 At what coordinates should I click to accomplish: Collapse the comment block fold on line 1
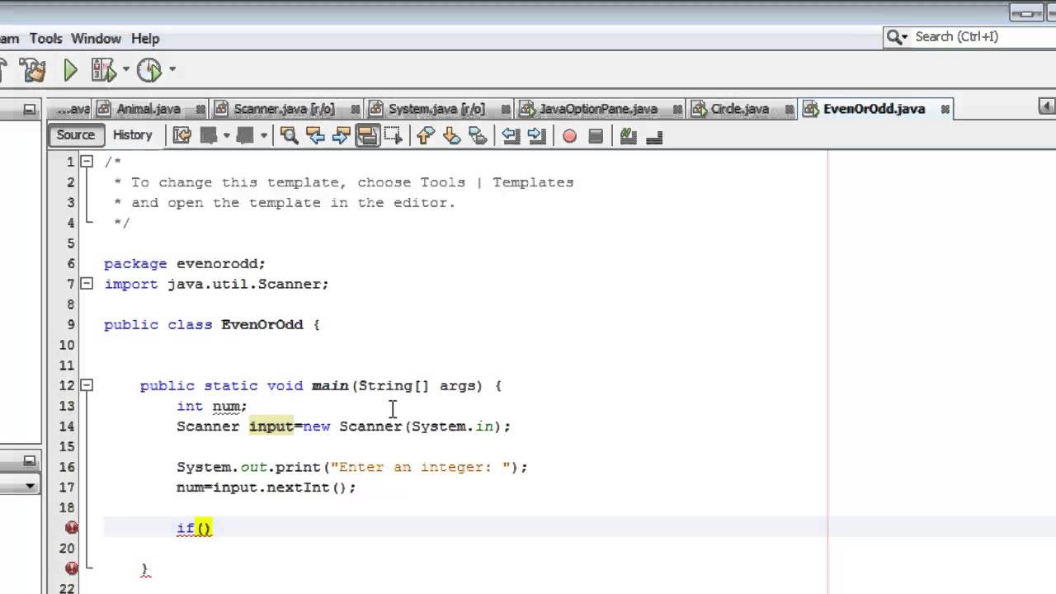click(x=87, y=162)
